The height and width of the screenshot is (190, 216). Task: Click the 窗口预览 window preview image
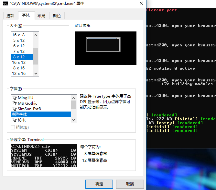pyautogui.click(x=105, y=48)
